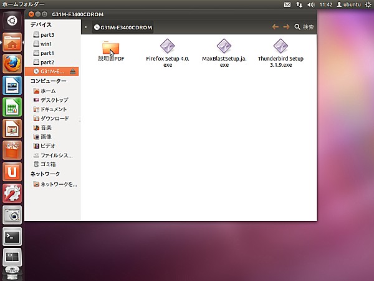The height and width of the screenshot is (281, 374).
Task: Open ファイルシス... in sidebar
Action: click(x=53, y=155)
